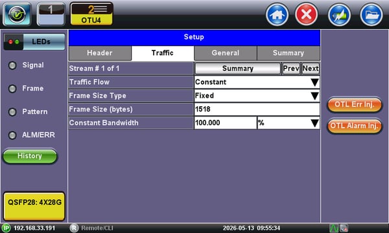Open the green waveform status icon

point(334,228)
